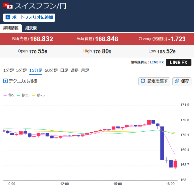
Task: Click the large blue falling candlestick
Action: 162,143
